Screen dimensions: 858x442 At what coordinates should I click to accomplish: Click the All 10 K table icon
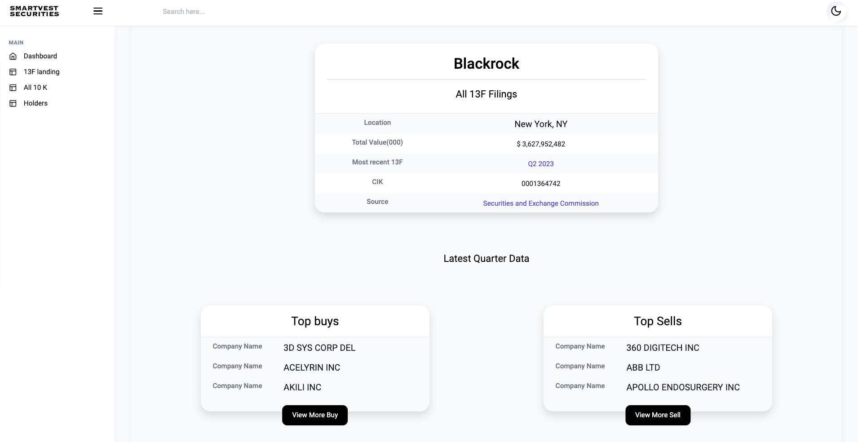(13, 88)
